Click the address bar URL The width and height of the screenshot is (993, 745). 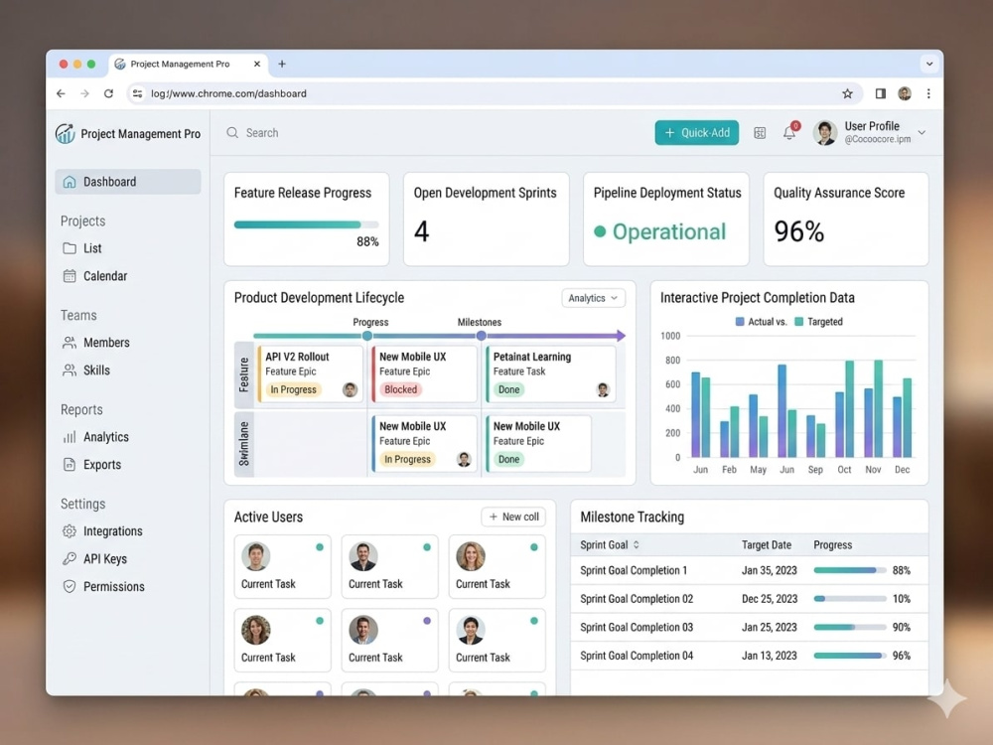(x=228, y=93)
